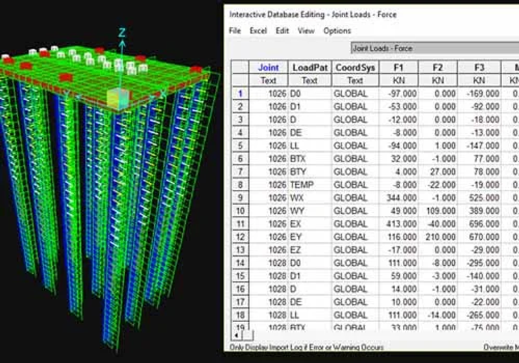The width and height of the screenshot is (519, 363).
Task: Open the File menu
Action: pyautogui.click(x=235, y=30)
